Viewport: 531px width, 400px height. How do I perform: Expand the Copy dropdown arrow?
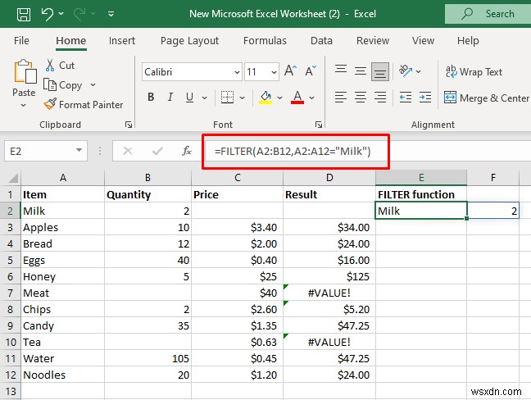[93, 84]
